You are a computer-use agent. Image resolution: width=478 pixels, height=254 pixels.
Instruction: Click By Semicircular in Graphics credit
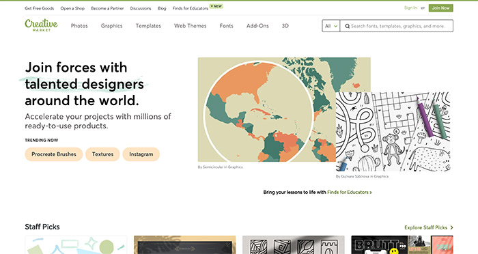pyautogui.click(x=220, y=167)
